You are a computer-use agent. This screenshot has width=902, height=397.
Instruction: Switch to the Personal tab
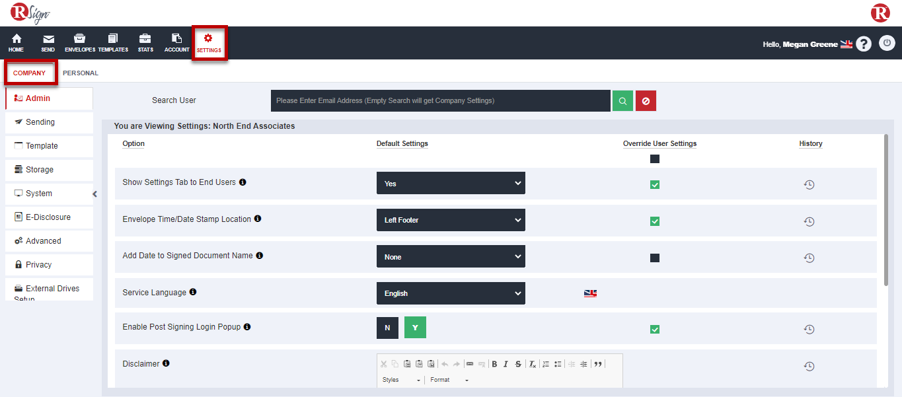81,73
